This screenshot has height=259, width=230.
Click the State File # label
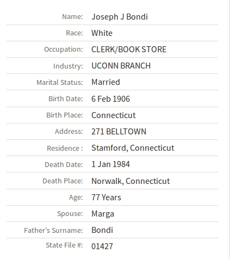click(64, 245)
